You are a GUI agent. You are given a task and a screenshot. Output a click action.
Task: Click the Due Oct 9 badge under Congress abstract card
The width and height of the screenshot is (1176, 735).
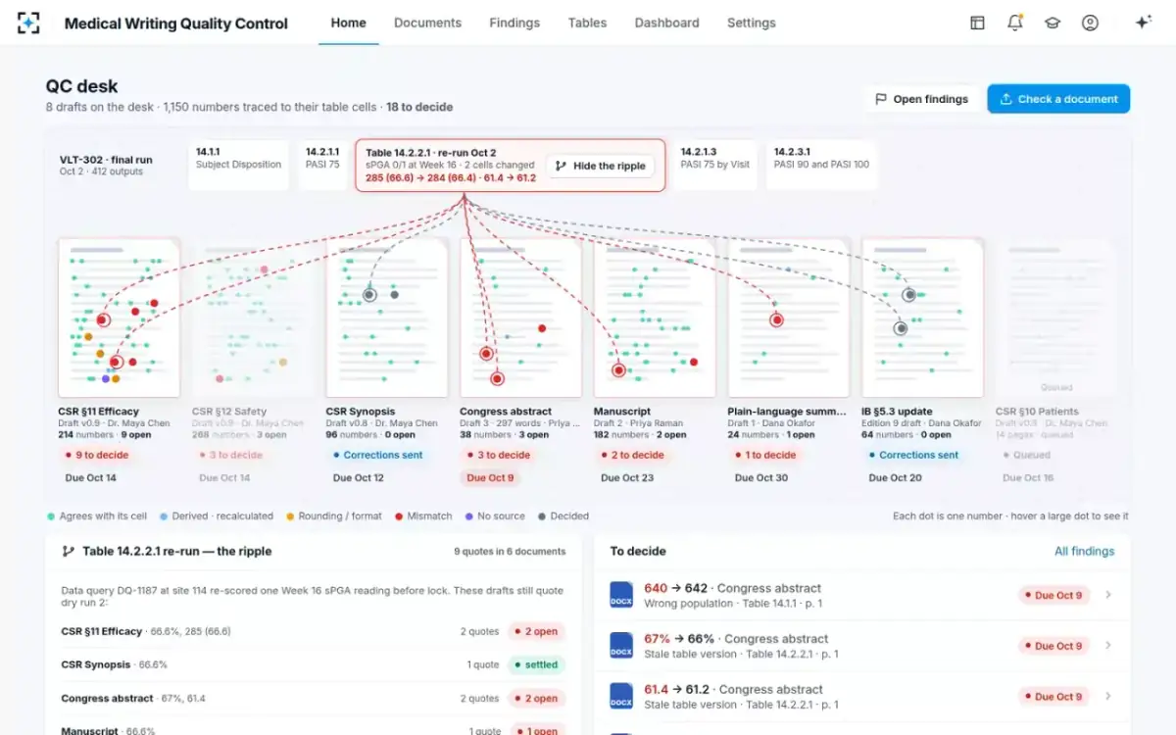click(x=489, y=477)
